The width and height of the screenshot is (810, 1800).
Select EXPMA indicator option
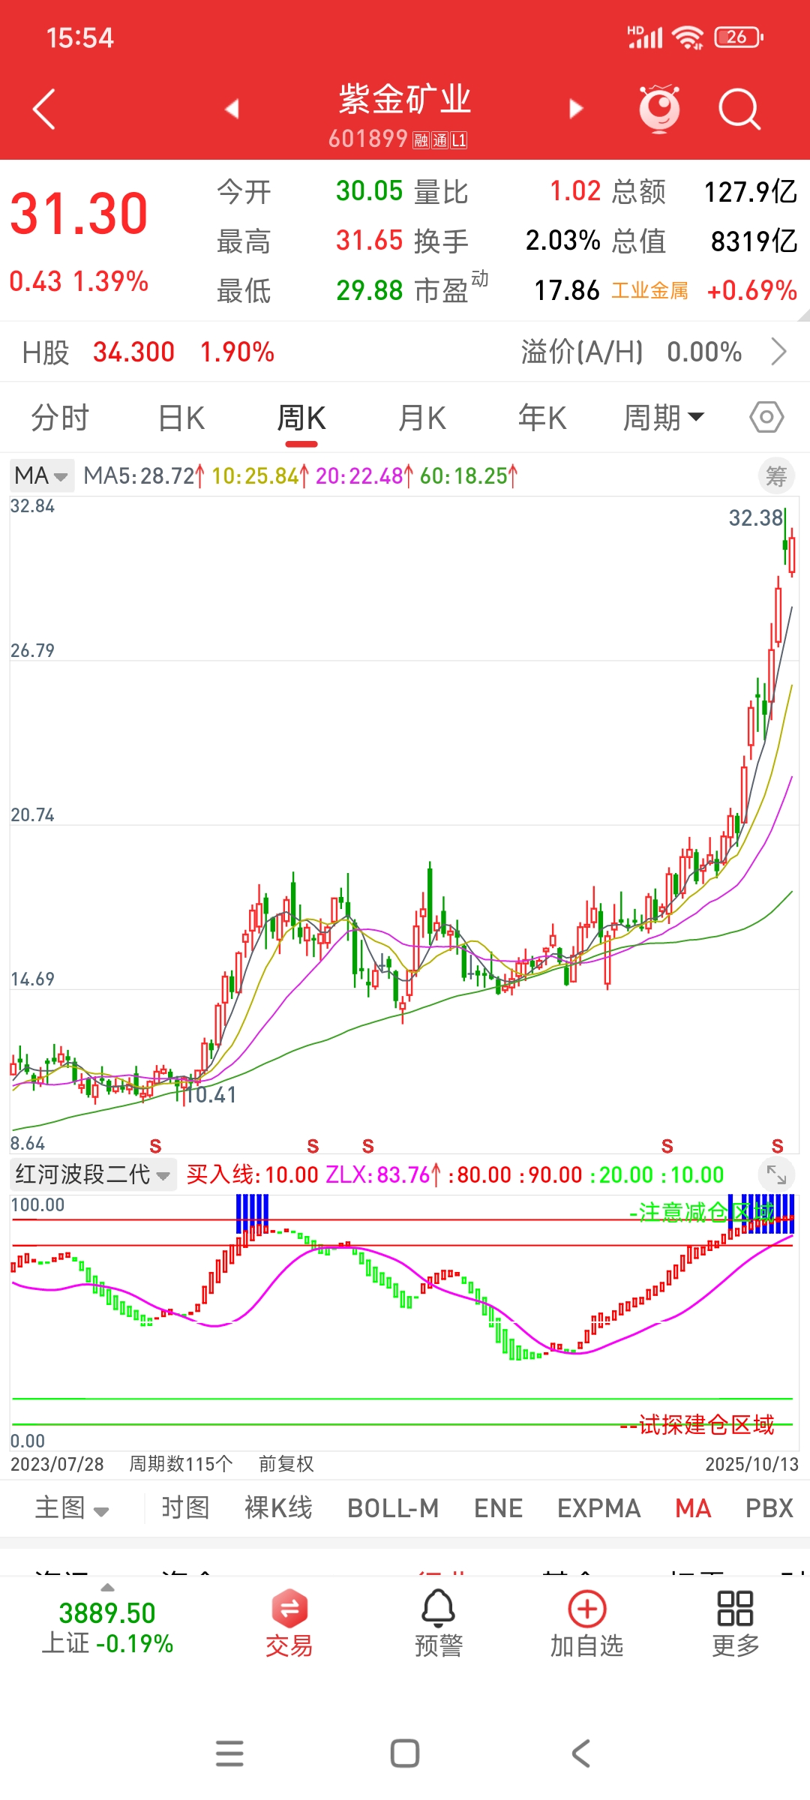pos(598,1507)
